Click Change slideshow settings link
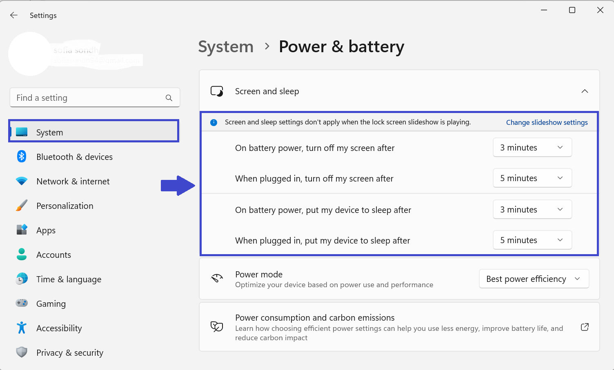 [x=547, y=122]
